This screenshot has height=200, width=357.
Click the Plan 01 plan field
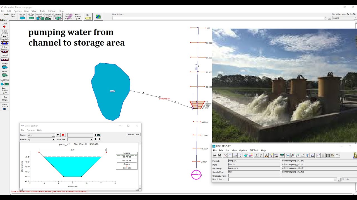tap(254, 164)
